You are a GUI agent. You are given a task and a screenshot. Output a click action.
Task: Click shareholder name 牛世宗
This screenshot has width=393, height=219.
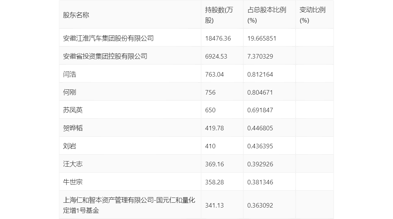73,182
